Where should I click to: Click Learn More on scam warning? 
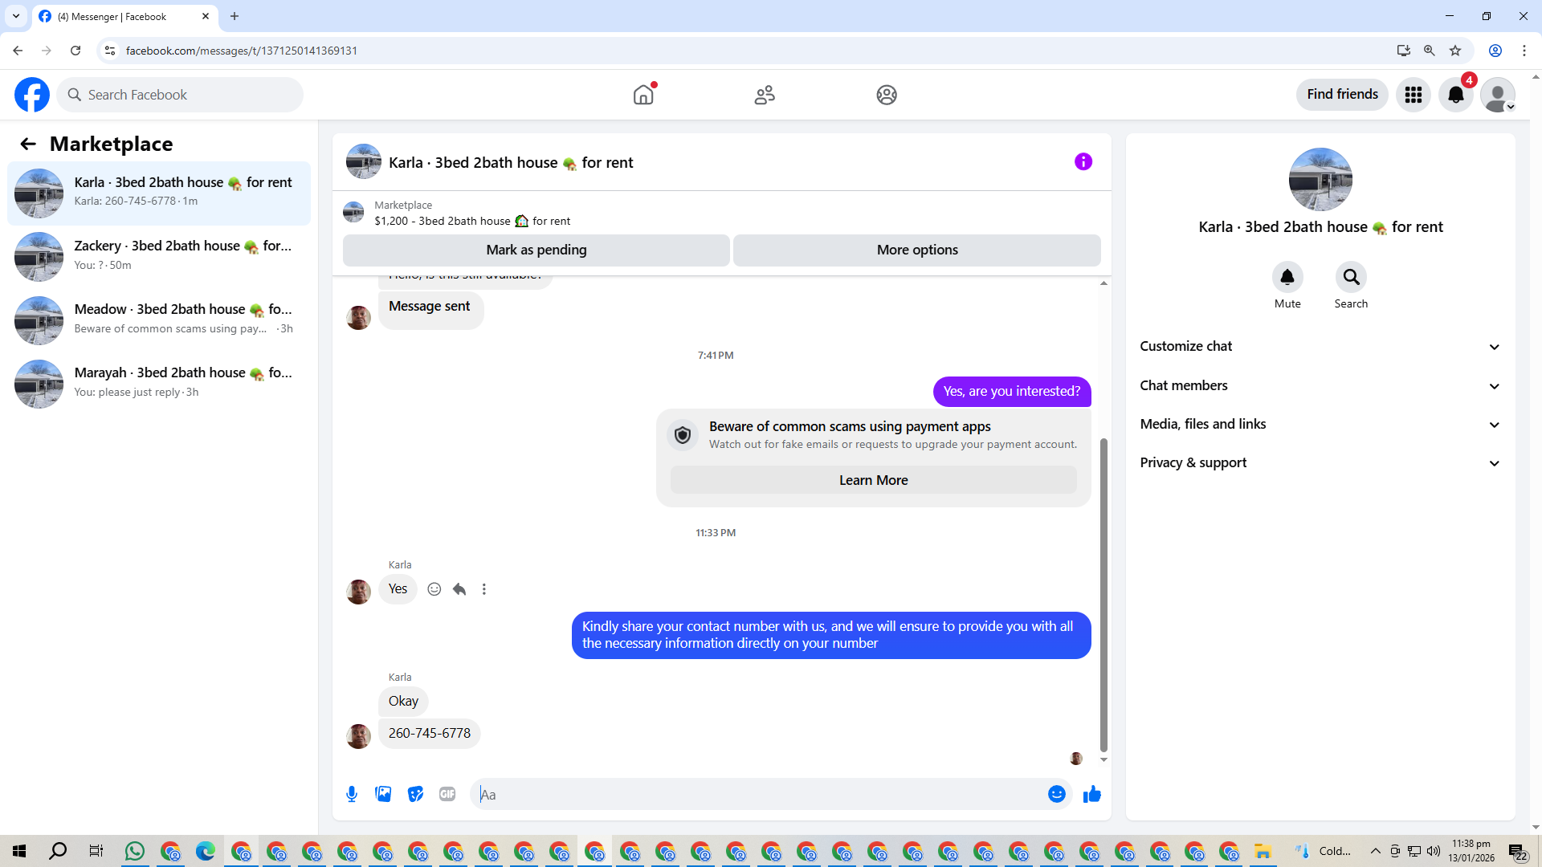[873, 480]
